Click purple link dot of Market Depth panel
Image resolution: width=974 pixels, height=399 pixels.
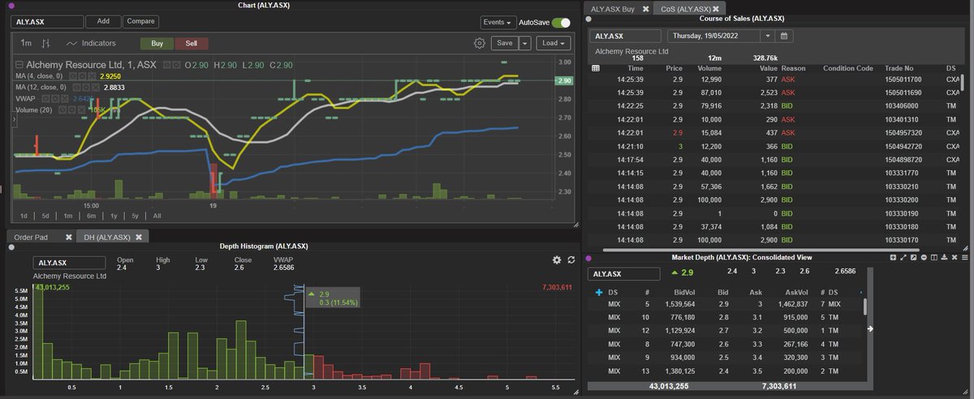tap(588, 258)
